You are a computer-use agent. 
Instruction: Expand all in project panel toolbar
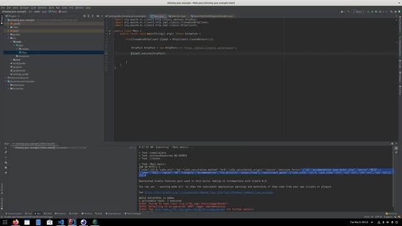coord(89,16)
